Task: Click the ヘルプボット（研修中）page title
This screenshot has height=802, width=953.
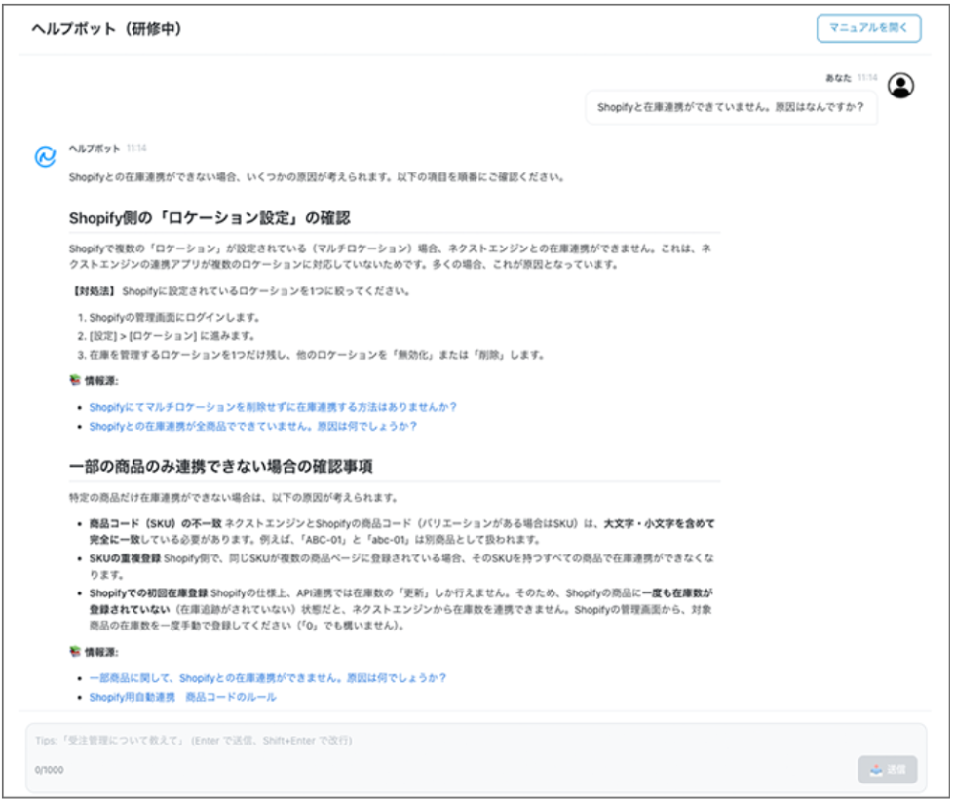Action: 106,29
